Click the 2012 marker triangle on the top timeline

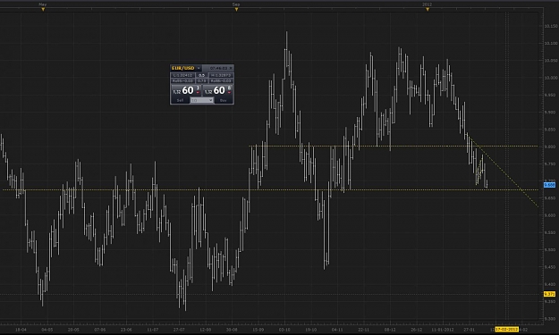428,10
